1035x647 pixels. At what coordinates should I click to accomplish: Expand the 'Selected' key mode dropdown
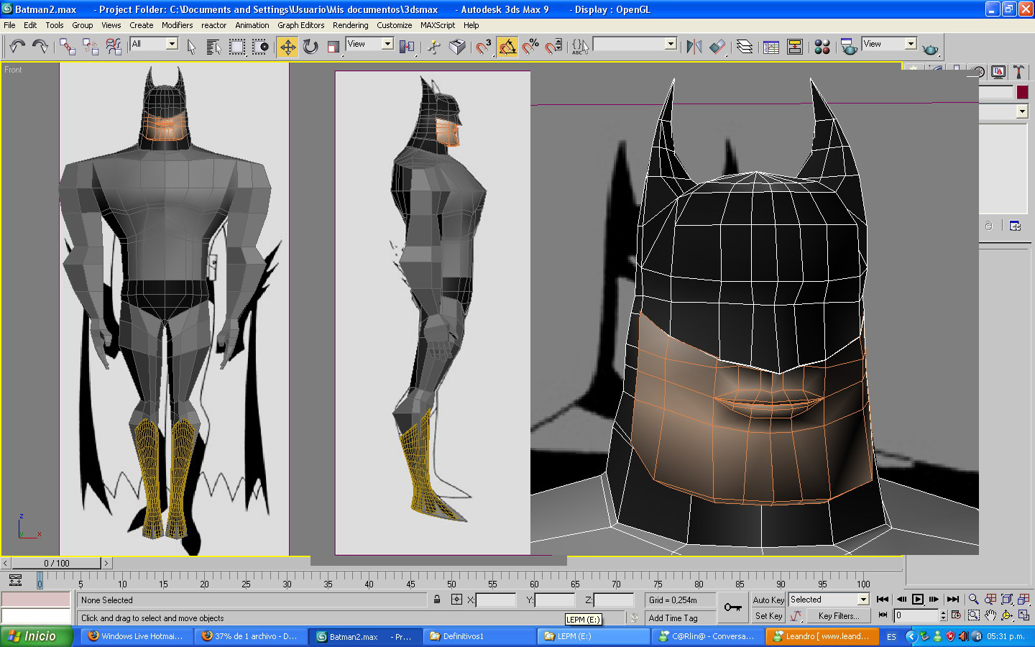(863, 600)
